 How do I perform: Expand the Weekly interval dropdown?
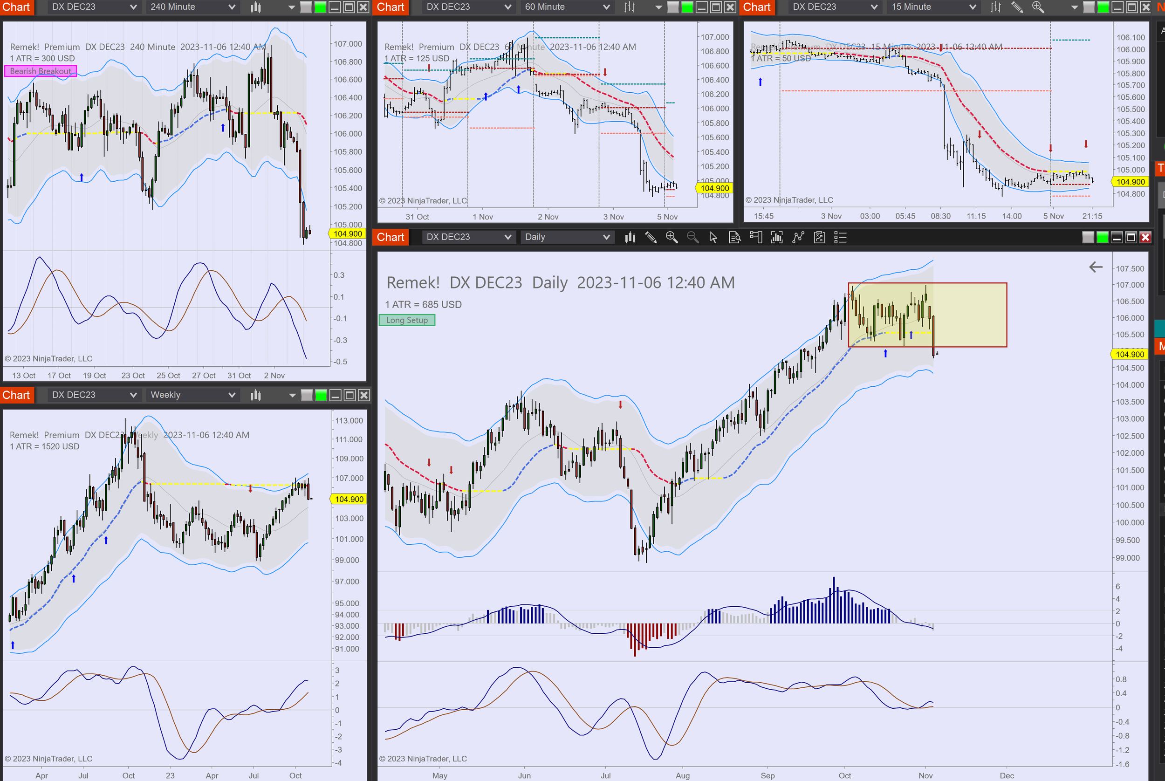tap(192, 395)
